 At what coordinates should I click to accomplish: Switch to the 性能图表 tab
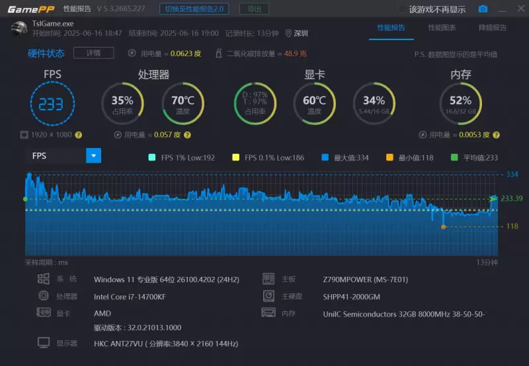(x=442, y=28)
